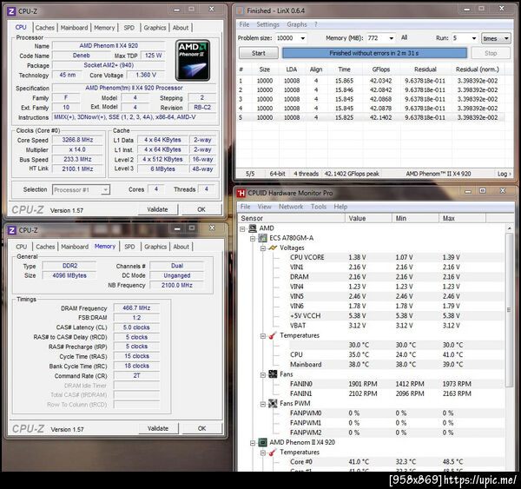This screenshot has height=489, width=521.
Task: Open Graphics tab in top CPU-Z window
Action: [155, 28]
